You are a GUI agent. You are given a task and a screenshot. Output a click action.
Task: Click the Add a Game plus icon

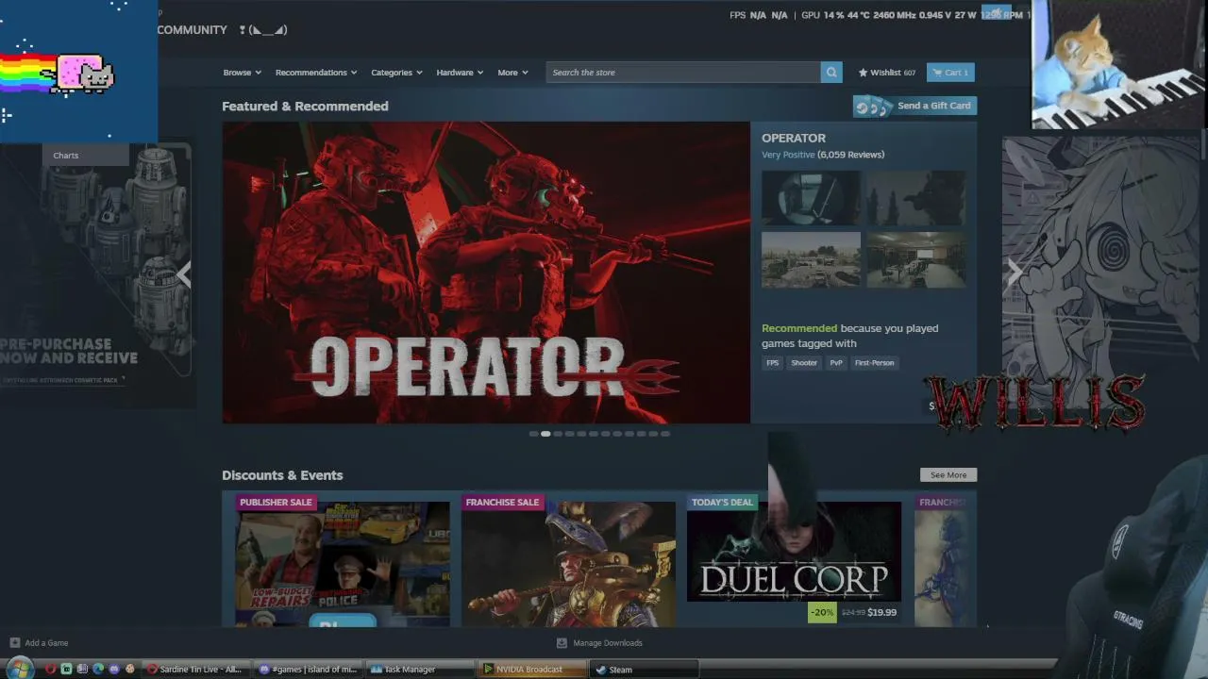(14, 643)
